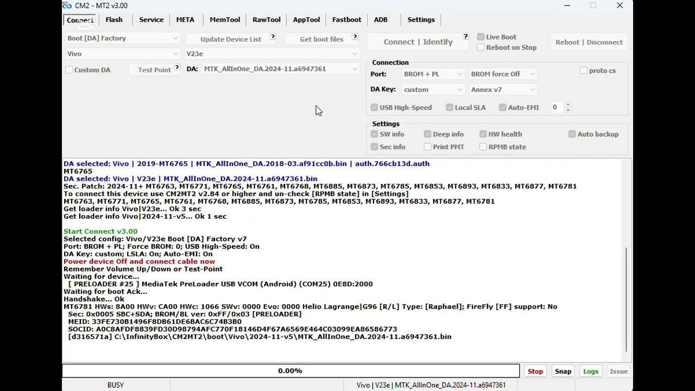Switch to the AppTool tab
Viewport: 695px width, 391px height.
point(306,20)
